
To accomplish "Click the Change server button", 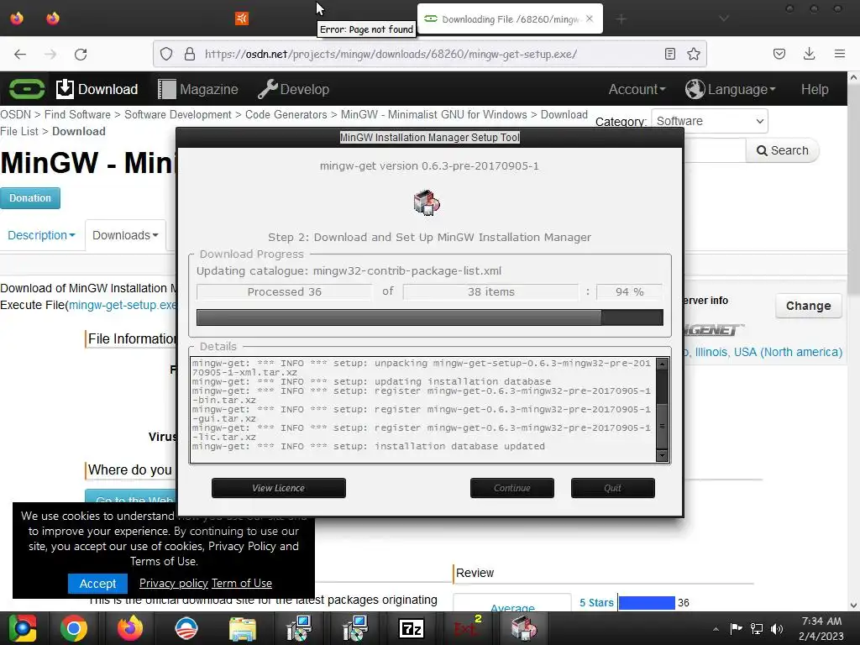I will point(808,306).
